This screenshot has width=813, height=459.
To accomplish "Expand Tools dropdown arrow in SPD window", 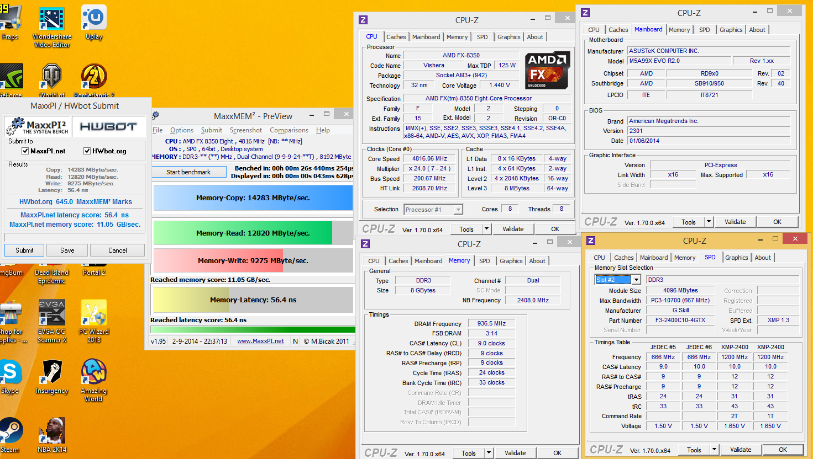I will [x=715, y=450].
